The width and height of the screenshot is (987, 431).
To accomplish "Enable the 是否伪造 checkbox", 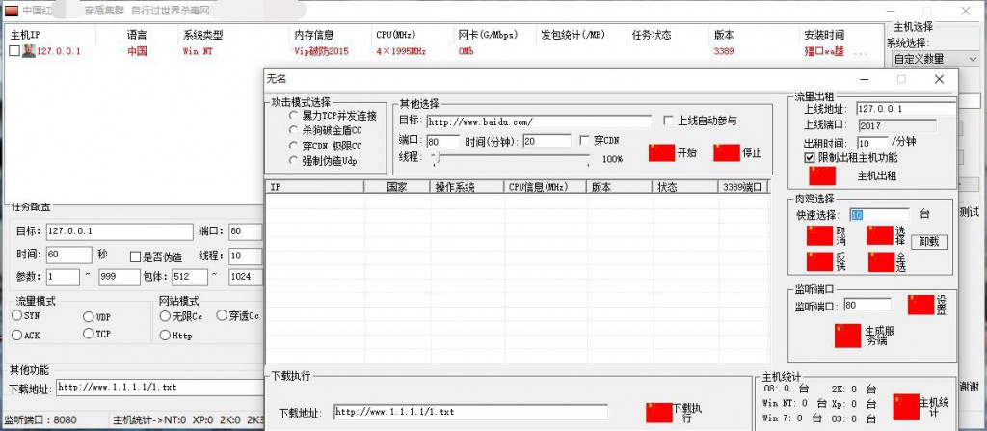I will click(135, 257).
